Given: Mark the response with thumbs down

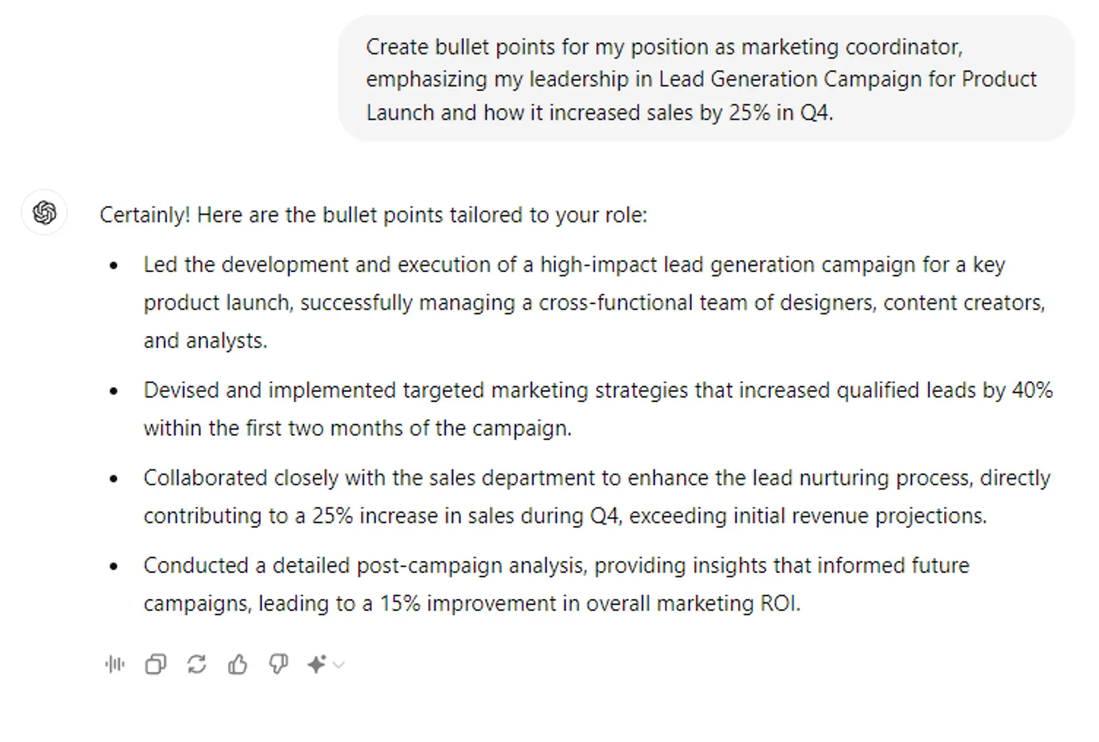Looking at the screenshot, I should 279,664.
